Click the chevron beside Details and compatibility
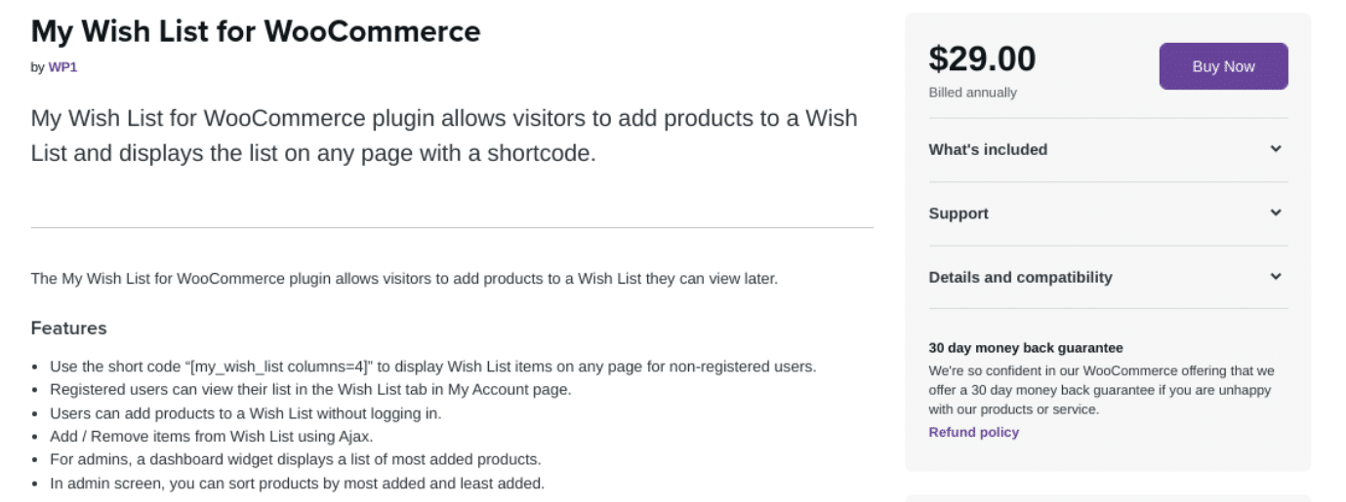The height and width of the screenshot is (502, 1346). [1275, 277]
